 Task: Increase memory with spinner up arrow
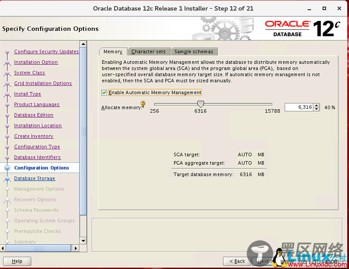point(316,105)
